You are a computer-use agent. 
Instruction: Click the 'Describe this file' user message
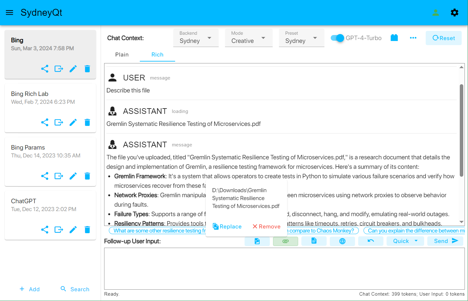tap(128, 90)
